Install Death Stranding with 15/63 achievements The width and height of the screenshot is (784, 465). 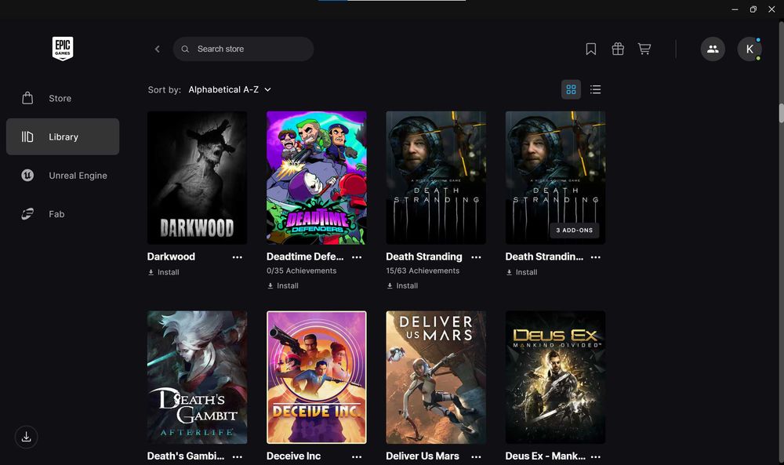click(402, 285)
